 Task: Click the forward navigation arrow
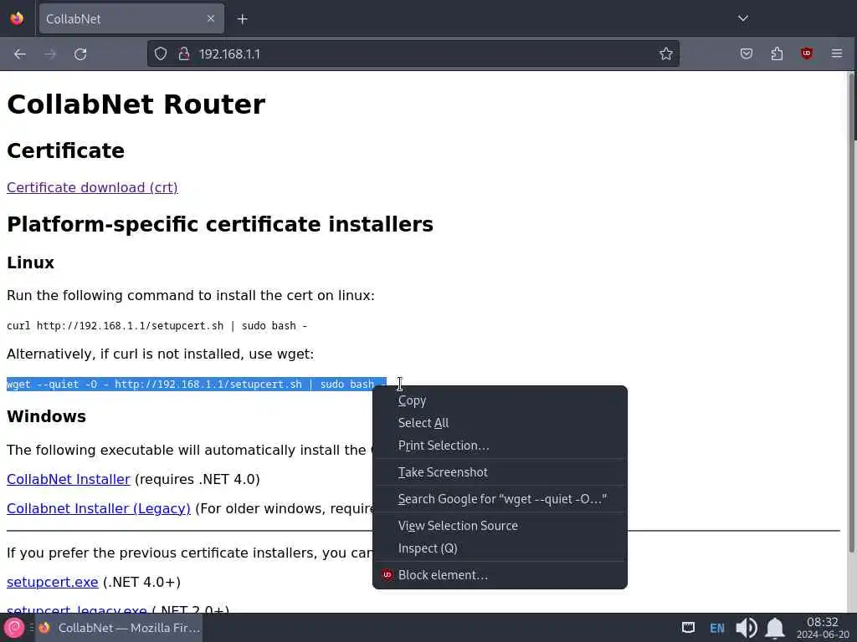[x=50, y=54]
